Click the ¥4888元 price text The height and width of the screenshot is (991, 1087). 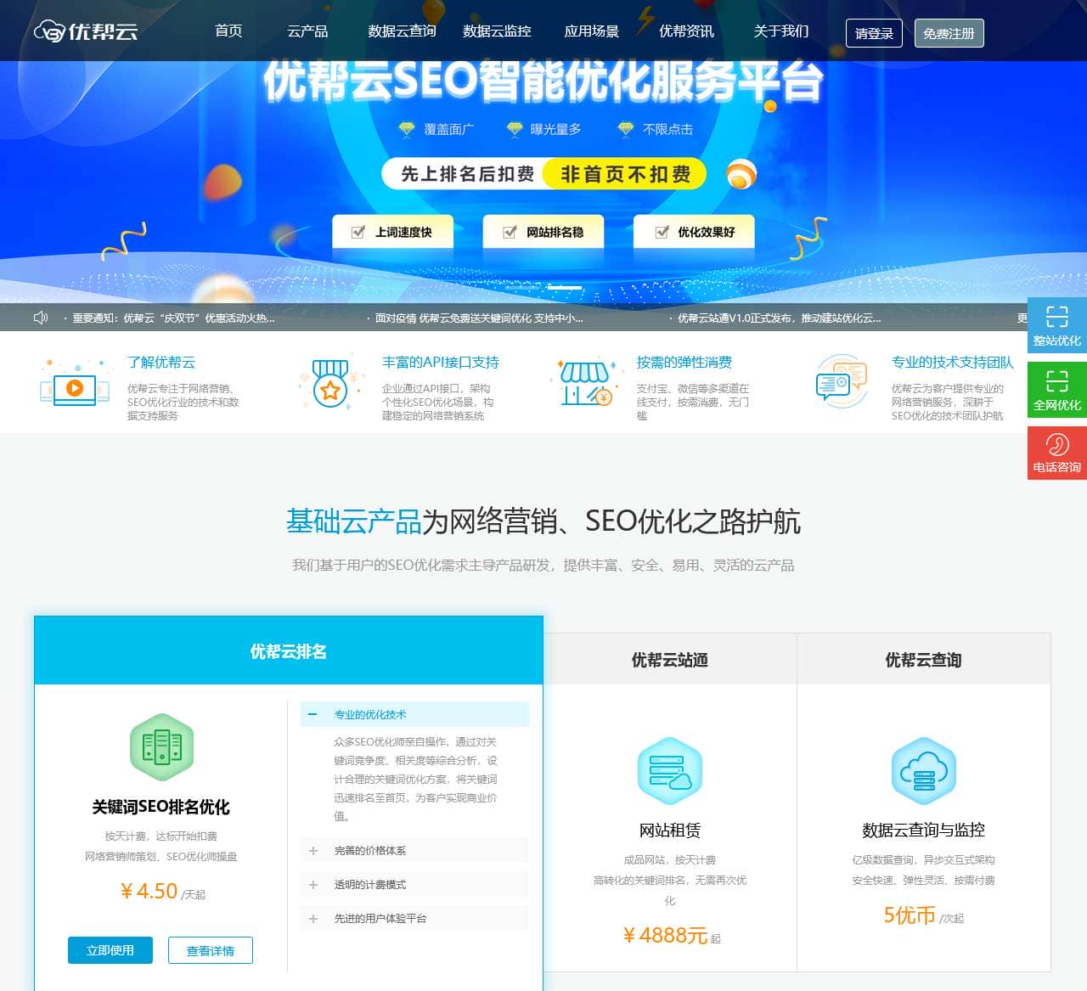pyautogui.click(x=665, y=936)
